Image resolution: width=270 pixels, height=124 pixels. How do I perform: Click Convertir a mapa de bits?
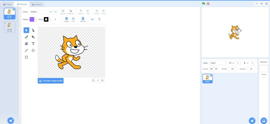click(x=51, y=81)
